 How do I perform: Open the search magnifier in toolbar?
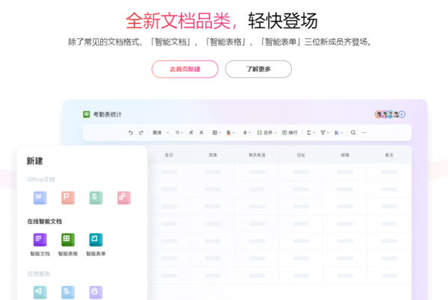[x=353, y=133]
